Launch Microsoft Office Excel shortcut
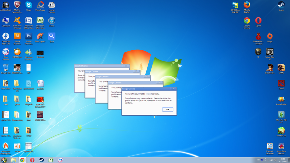The image size is (290, 163). [40, 23]
